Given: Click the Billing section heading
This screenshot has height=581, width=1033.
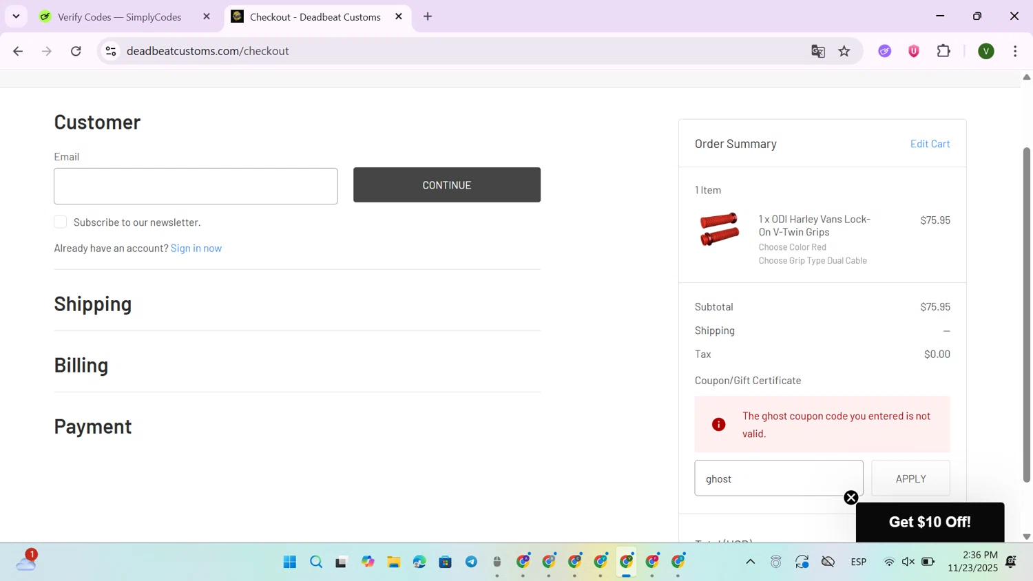Looking at the screenshot, I should [x=81, y=365].
